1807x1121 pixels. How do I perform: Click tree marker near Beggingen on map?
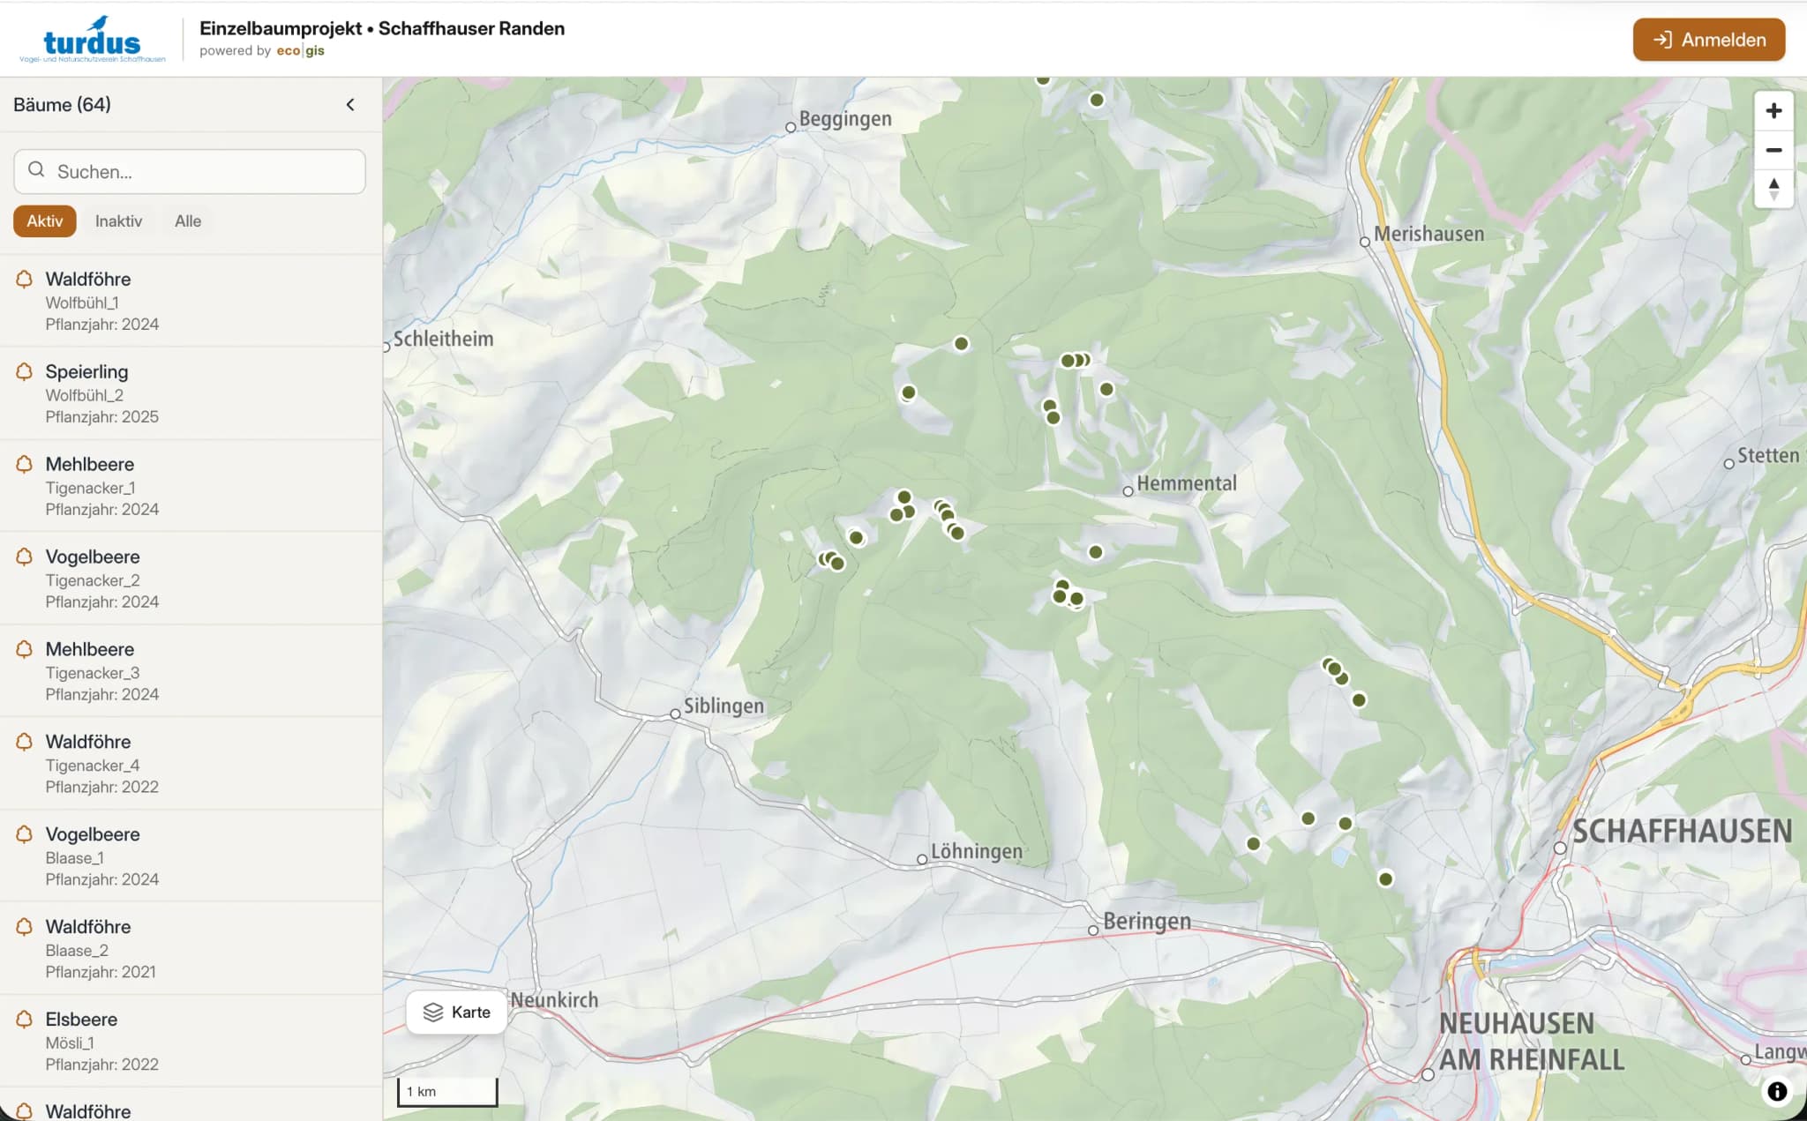pos(1097,101)
